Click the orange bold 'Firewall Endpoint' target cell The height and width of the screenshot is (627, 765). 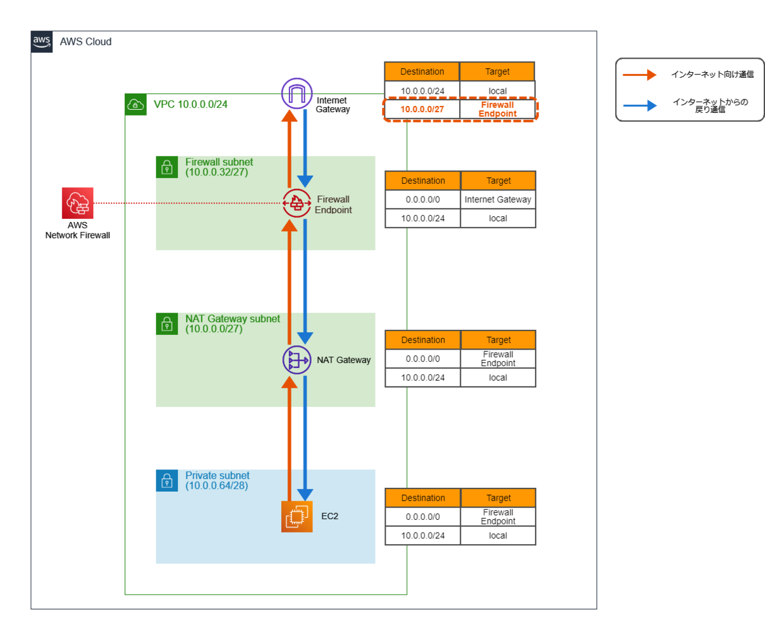498,109
